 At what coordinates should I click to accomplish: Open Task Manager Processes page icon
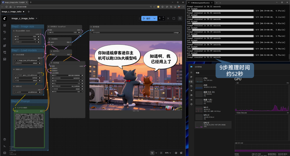tap(191, 77)
